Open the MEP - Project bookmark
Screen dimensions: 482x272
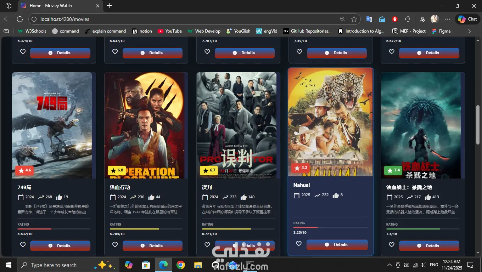click(x=409, y=31)
